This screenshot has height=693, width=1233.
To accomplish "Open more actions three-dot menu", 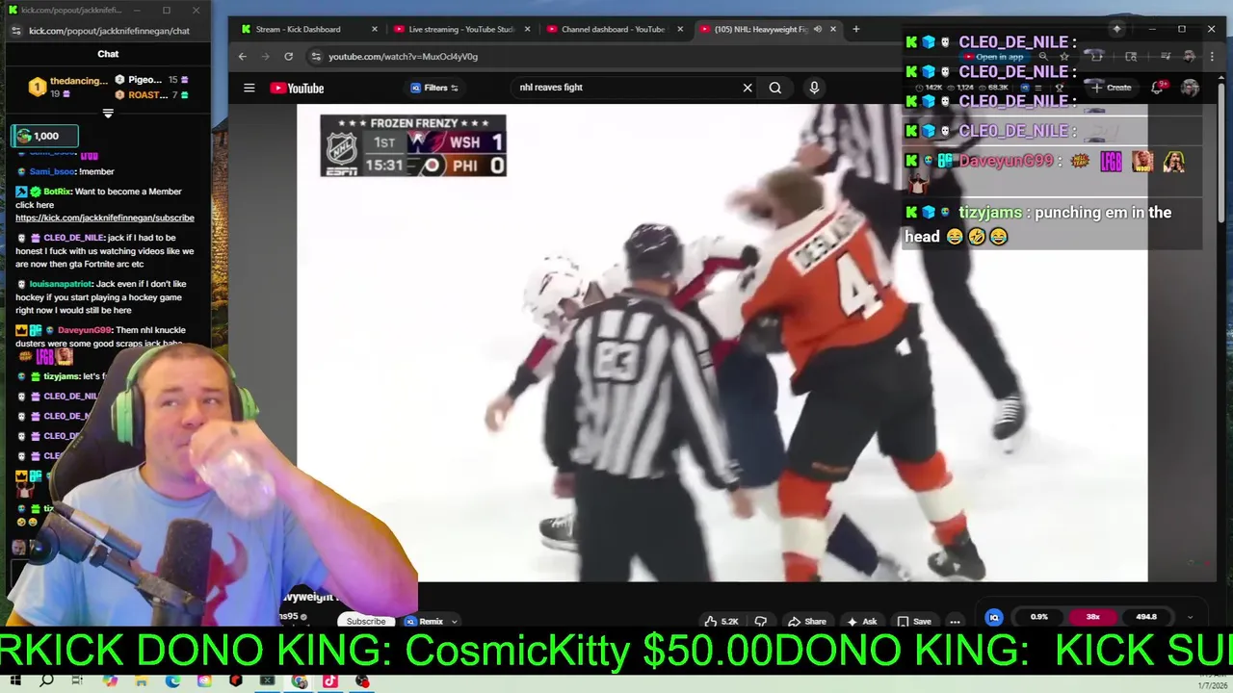I will click(x=955, y=621).
